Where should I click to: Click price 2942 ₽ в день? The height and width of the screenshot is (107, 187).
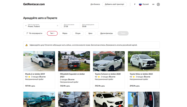[135, 86]
